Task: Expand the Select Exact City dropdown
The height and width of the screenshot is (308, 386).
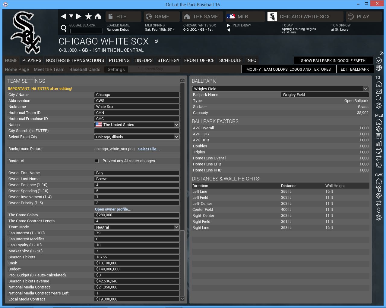Action: (x=176, y=137)
